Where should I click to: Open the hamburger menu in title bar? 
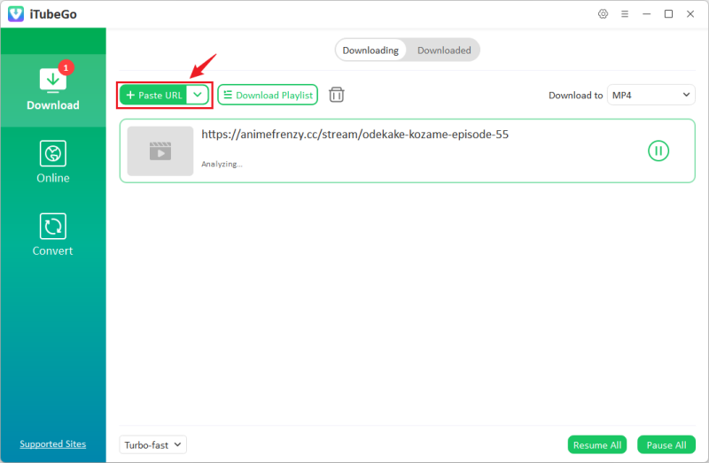click(x=625, y=14)
